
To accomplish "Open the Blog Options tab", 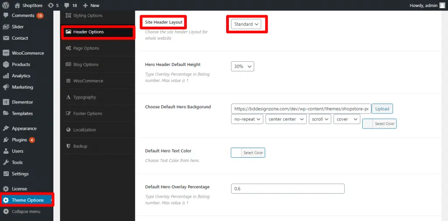I will tap(98, 65).
